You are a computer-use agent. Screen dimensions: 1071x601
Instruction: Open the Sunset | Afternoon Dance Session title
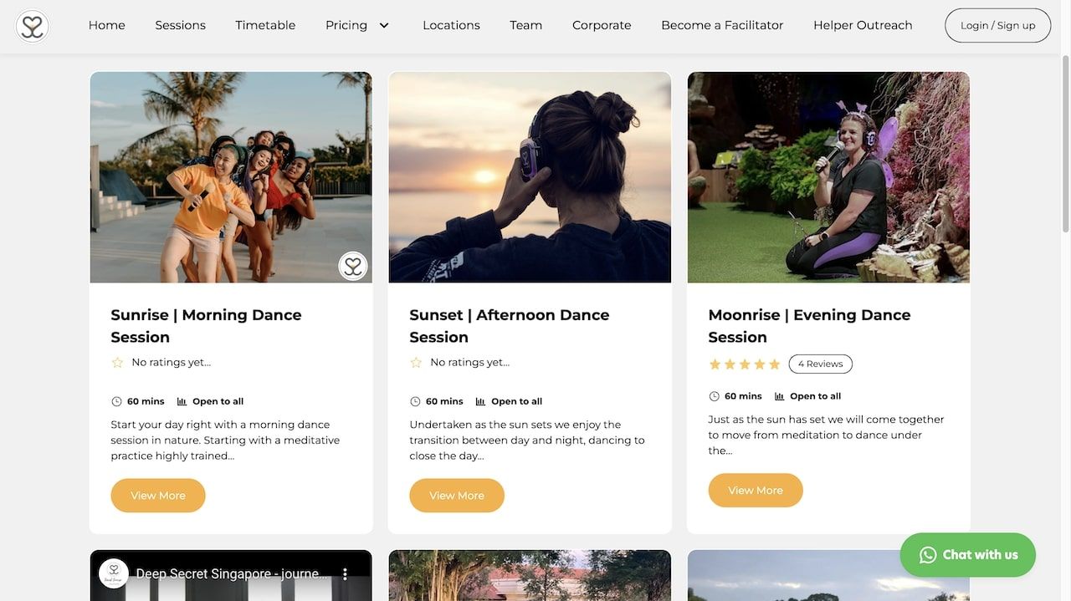(x=510, y=326)
